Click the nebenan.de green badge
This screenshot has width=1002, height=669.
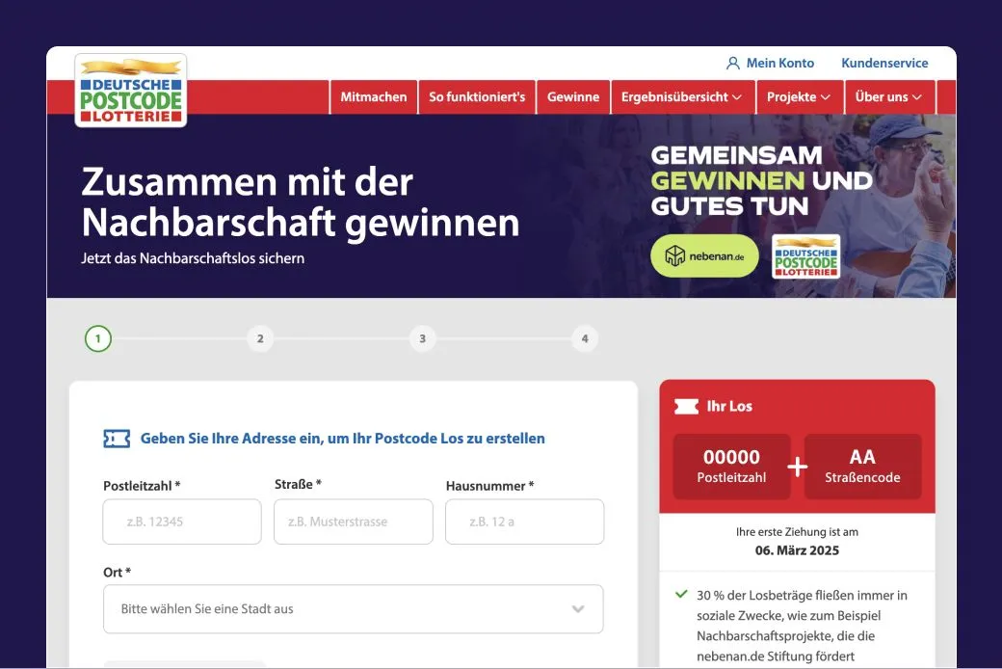point(704,256)
